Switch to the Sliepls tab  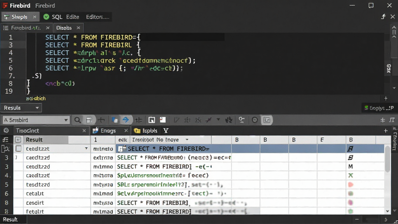click(x=19, y=17)
